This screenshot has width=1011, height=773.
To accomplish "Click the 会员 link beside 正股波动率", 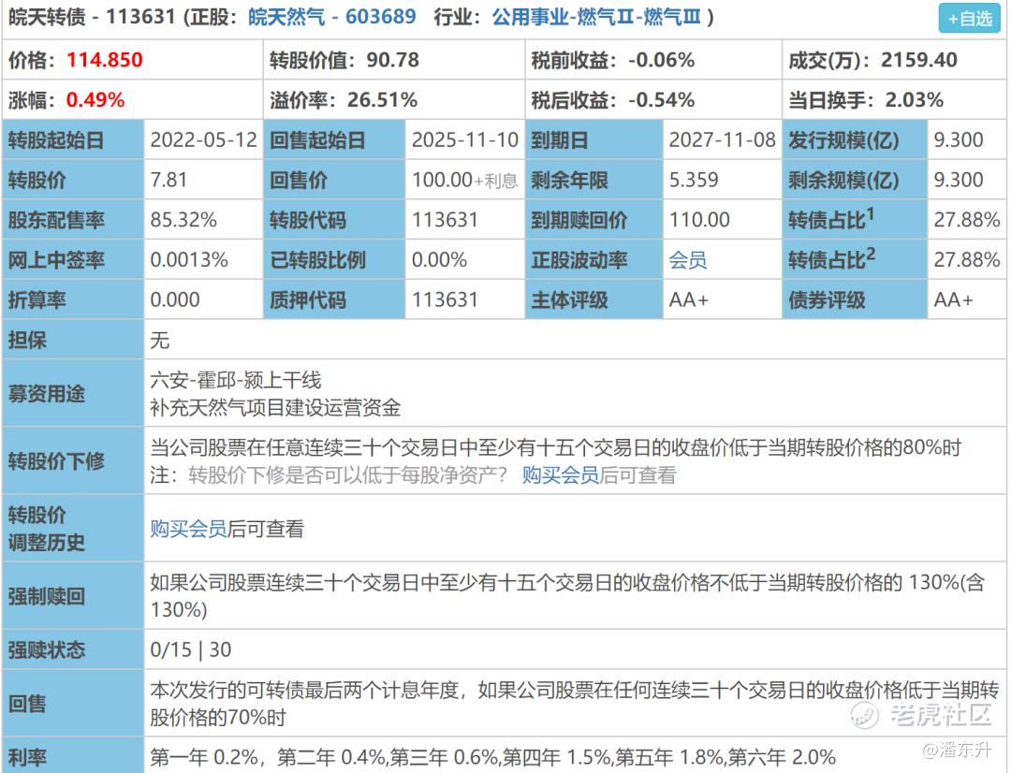I will coord(688,260).
